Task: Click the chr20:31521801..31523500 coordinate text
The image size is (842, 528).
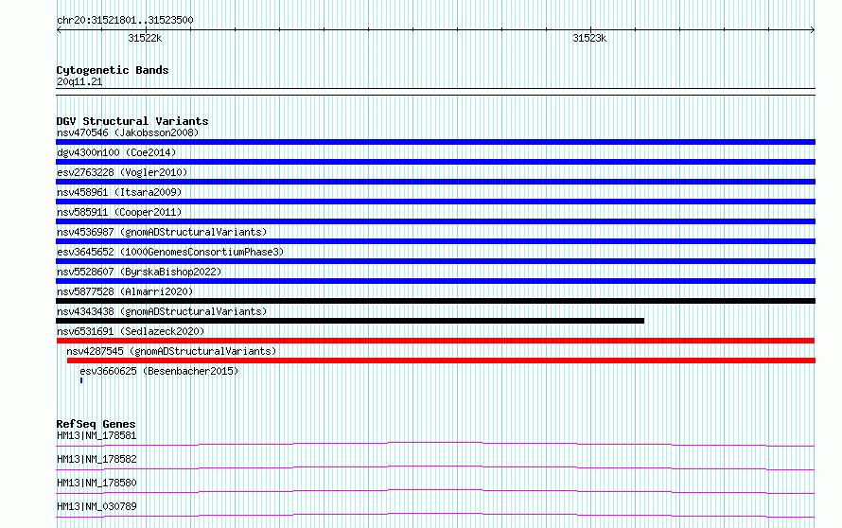Action: 125,21
